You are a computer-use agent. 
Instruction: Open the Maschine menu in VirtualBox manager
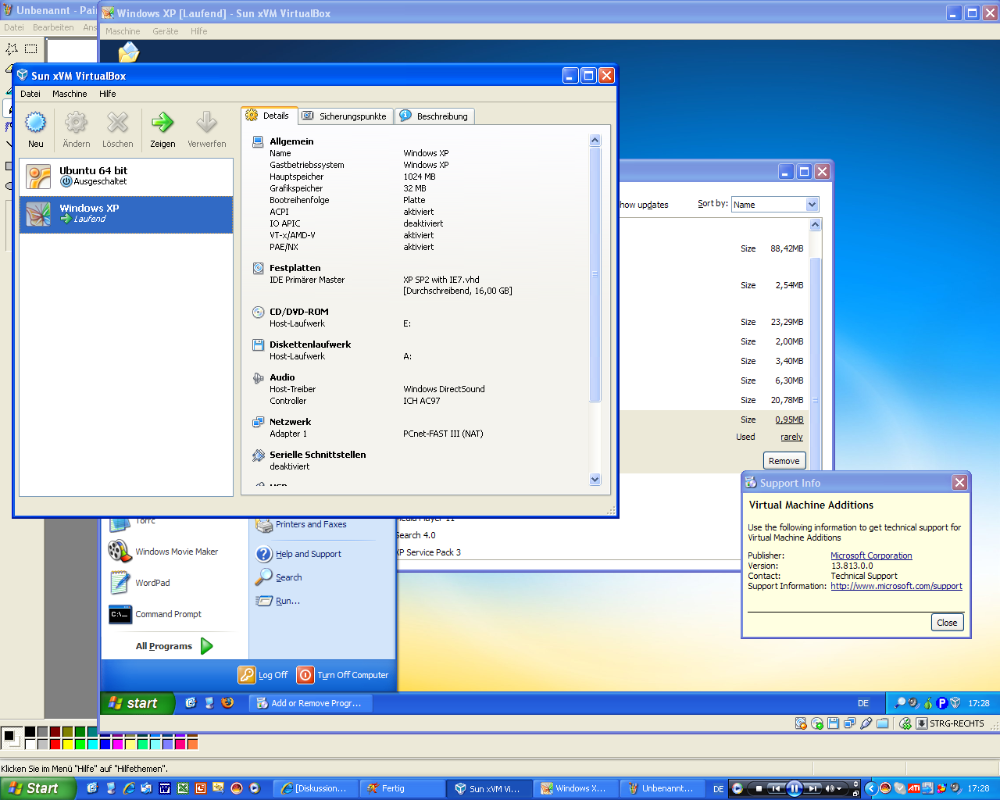[70, 94]
